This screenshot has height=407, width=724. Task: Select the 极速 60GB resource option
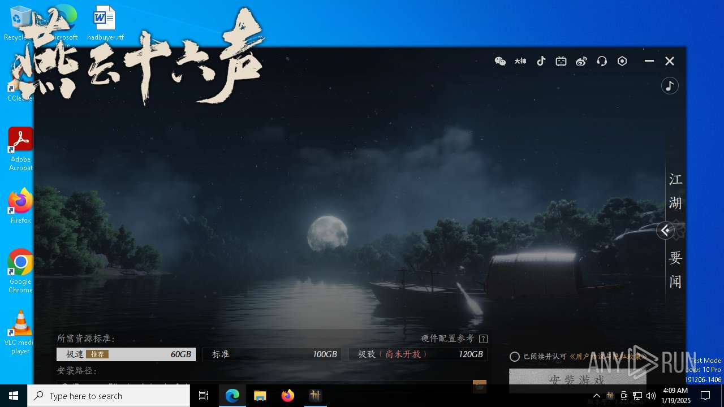126,354
